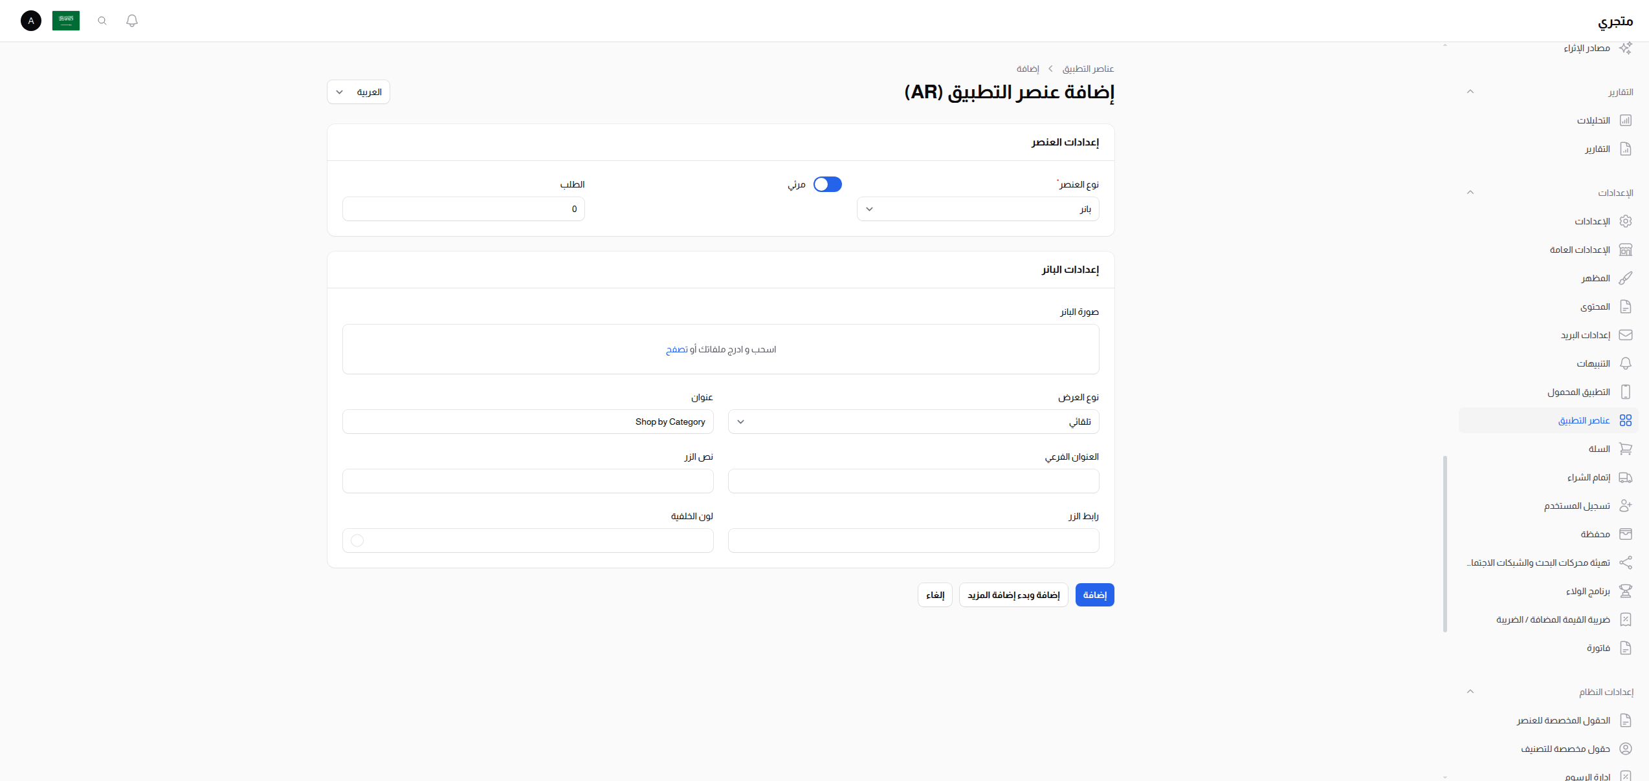Image resolution: width=1649 pixels, height=781 pixels.
Task: Open the search icon in the top bar
Action: tap(102, 21)
